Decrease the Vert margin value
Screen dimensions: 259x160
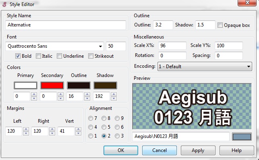pyautogui.click(x=78, y=133)
